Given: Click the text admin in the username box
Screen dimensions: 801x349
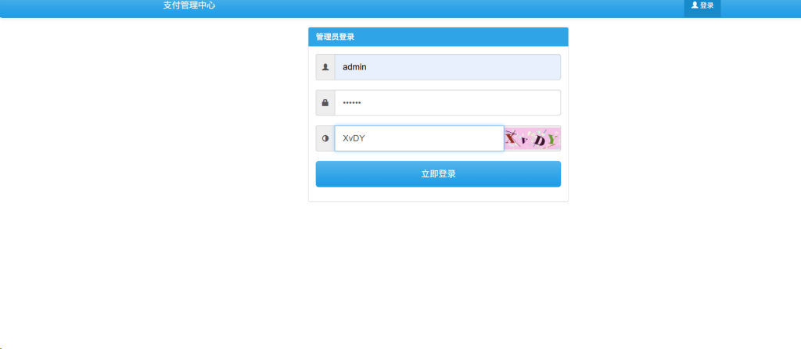Looking at the screenshot, I should (354, 67).
